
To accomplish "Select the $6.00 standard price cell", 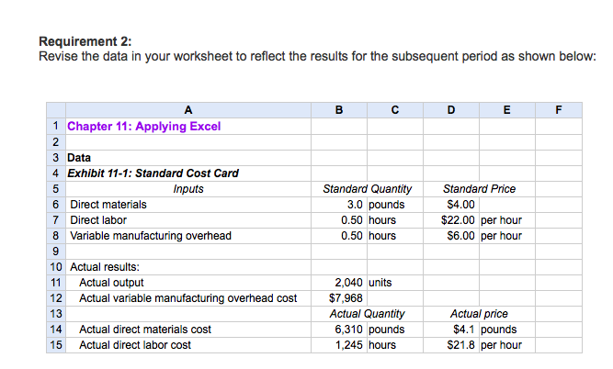I will point(451,236).
